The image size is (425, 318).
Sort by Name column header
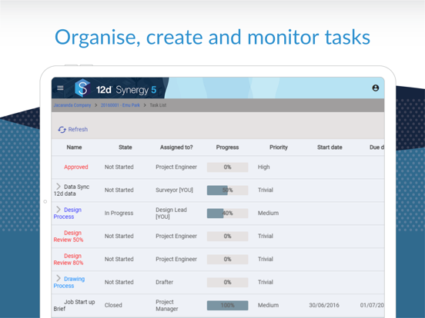coord(74,147)
